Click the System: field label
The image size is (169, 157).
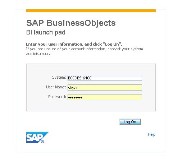click(x=59, y=78)
